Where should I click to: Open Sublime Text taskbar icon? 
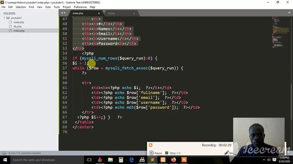(x=152, y=160)
